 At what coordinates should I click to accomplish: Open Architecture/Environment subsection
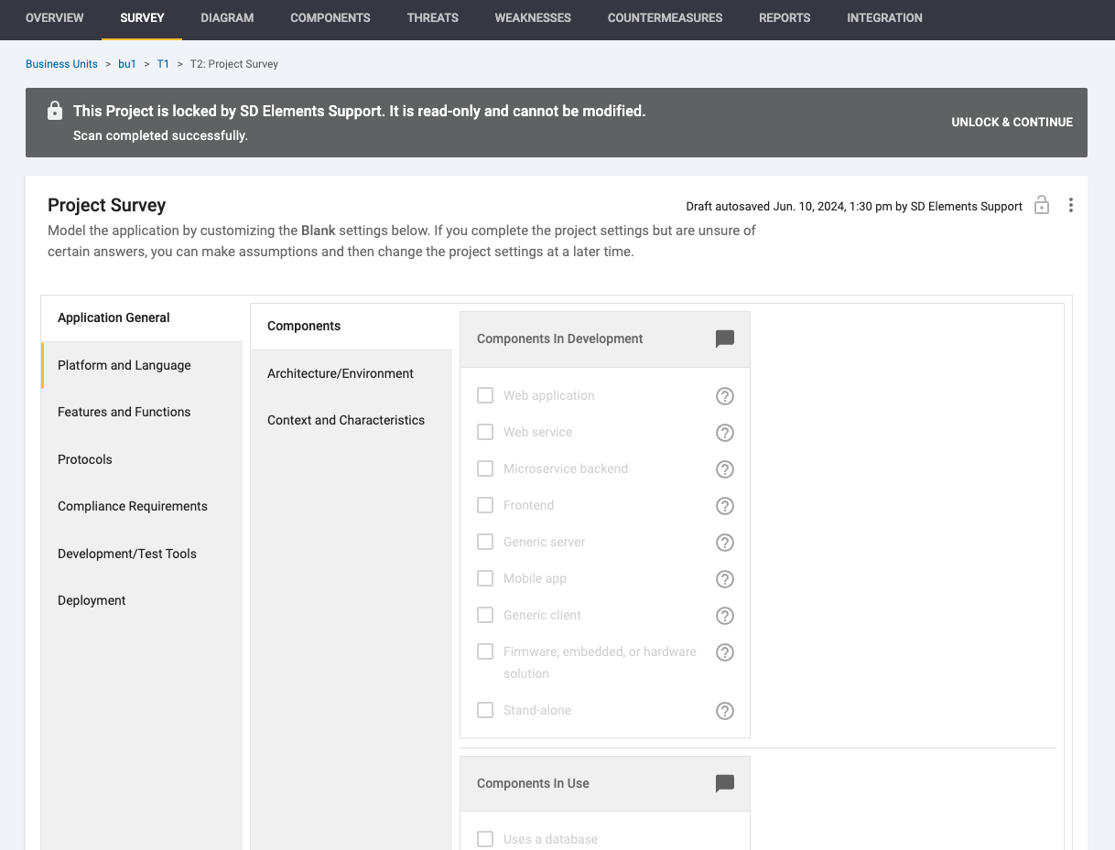(x=341, y=373)
